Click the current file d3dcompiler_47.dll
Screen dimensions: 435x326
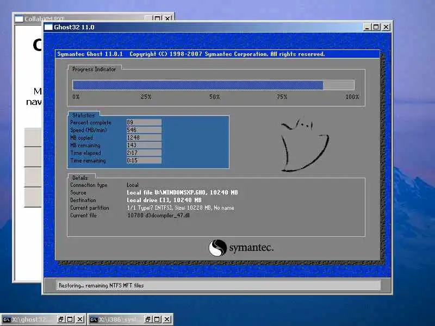click(x=158, y=215)
